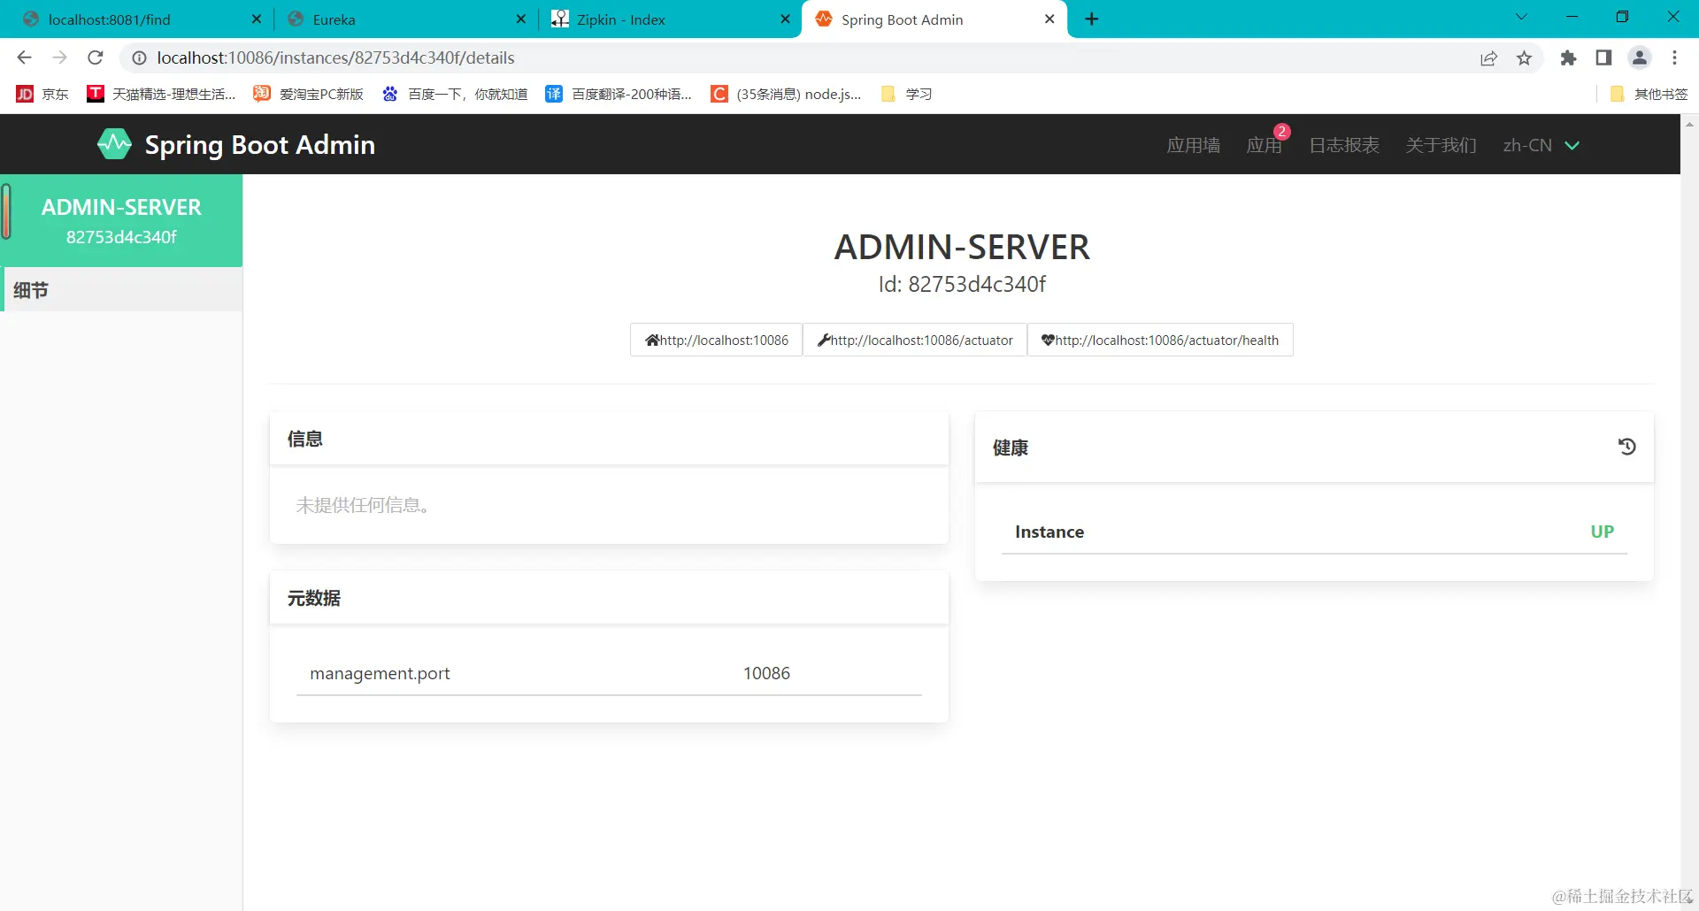The width and height of the screenshot is (1699, 911).
Task: Open new browser tab with plus
Action: pos(1092,19)
